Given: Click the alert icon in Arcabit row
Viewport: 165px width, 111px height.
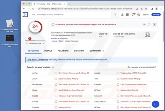Looking at the screenshot, I should click(x=118, y=73).
